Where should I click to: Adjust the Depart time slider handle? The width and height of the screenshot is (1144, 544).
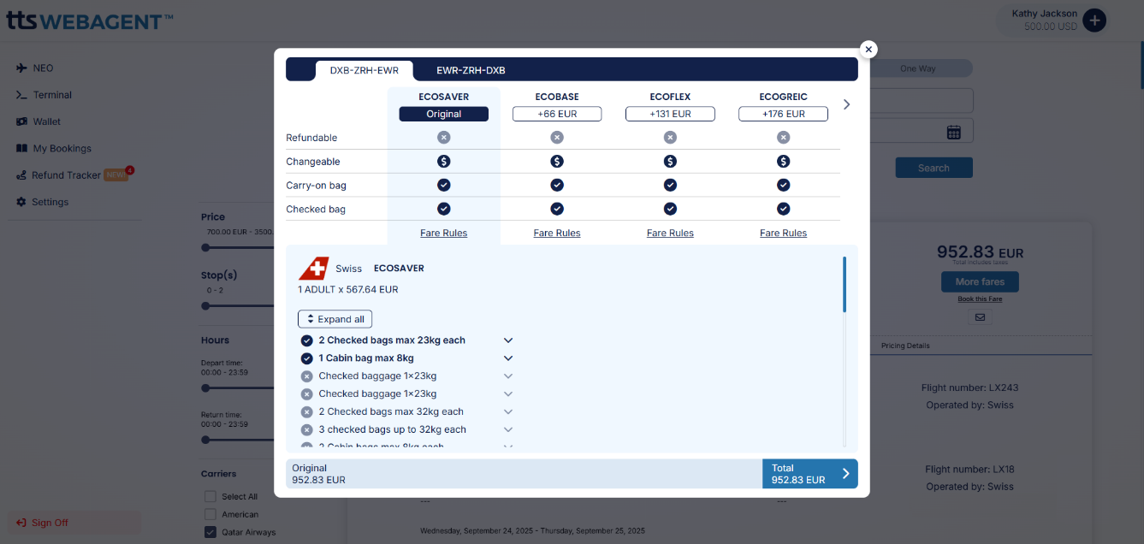205,388
